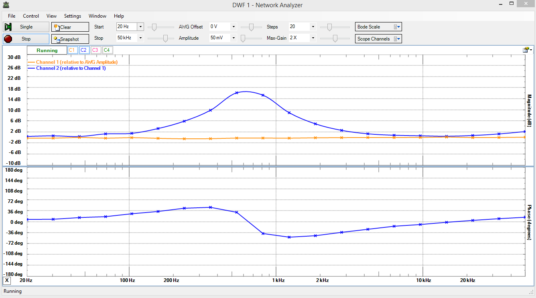Expand the Start frequency dropdown

[140, 27]
